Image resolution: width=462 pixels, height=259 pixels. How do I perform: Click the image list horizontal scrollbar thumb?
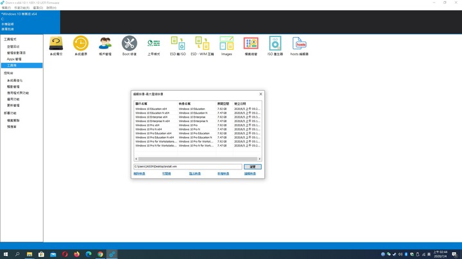pos(198,159)
